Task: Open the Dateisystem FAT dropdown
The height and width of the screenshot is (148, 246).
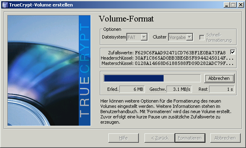Action: pyautogui.click(x=137, y=37)
